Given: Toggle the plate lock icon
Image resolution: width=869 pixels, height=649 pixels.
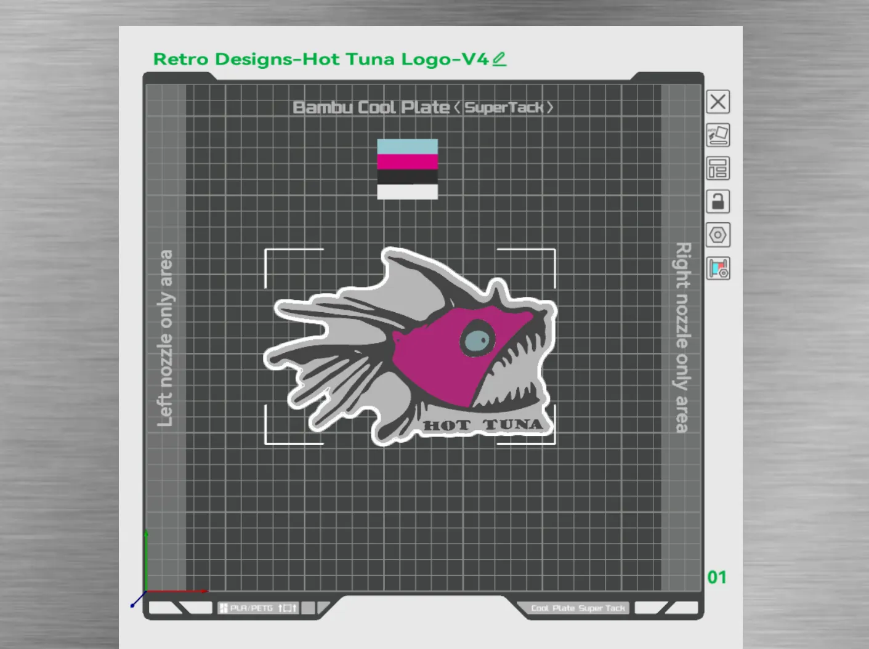Looking at the screenshot, I should (718, 201).
